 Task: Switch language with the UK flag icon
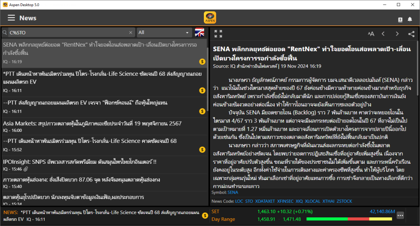(x=200, y=32)
